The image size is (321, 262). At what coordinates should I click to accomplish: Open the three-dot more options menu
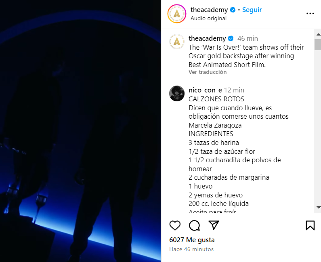coord(310,13)
